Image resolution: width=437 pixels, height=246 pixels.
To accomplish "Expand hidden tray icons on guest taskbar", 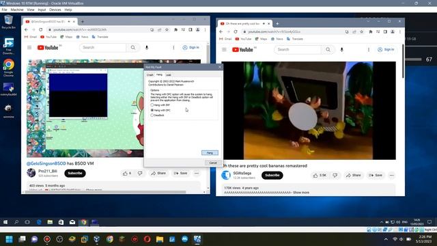I will pyautogui.click(x=381, y=222).
